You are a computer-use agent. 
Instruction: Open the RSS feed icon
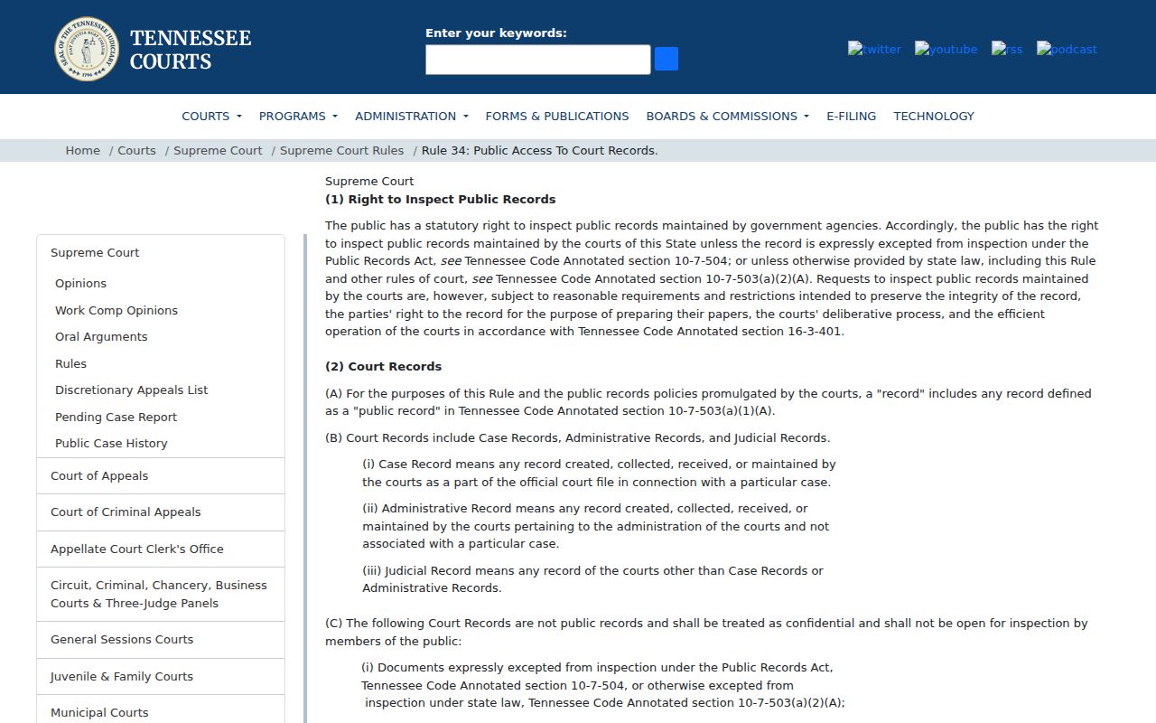click(1007, 49)
